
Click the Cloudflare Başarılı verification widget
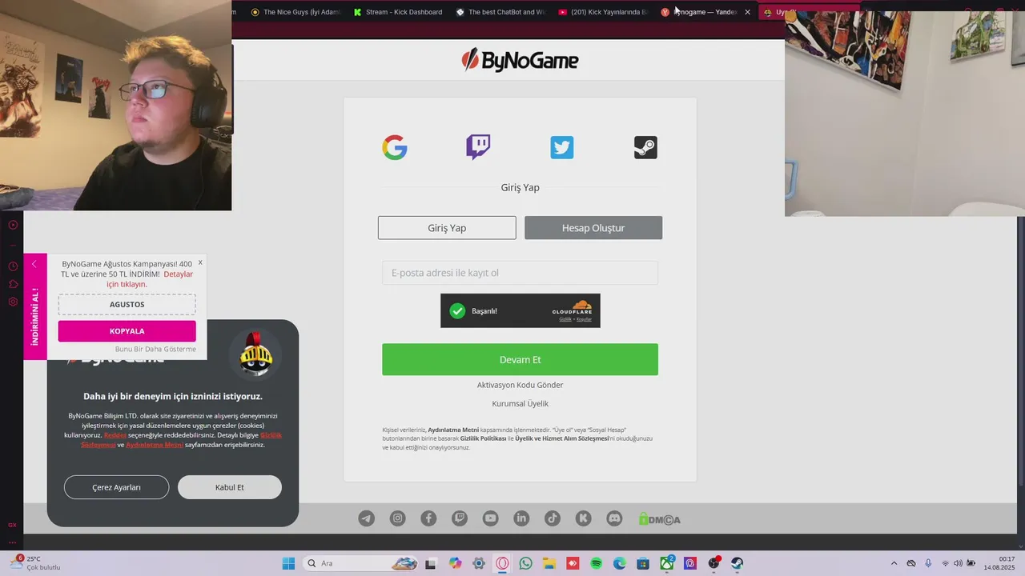pyautogui.click(x=520, y=310)
